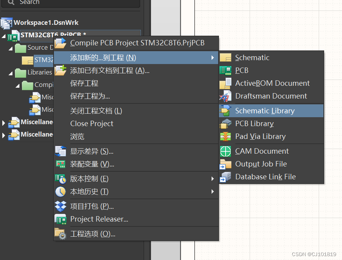Click the Schematic Library icon
Viewport: 342px width, 260px height.
coord(226,111)
